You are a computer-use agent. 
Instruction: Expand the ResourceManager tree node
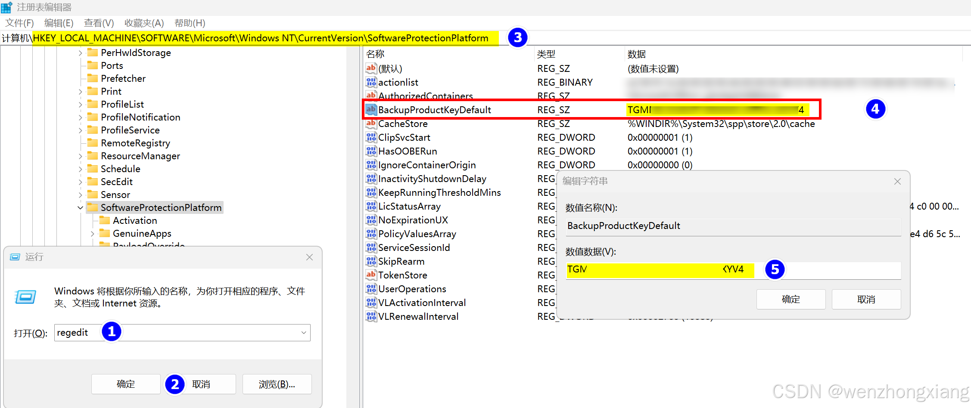pos(80,156)
